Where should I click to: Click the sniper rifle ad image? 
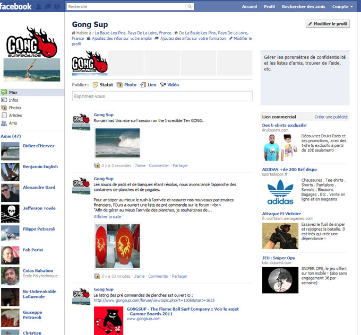(x=280, y=236)
